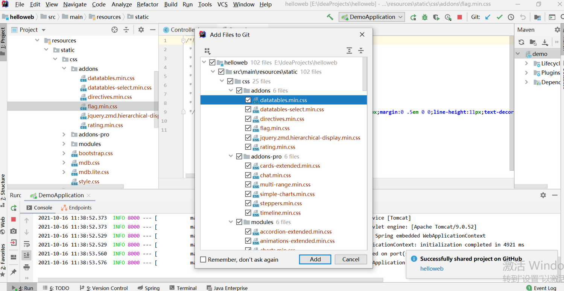Start debugging with the bug icon

[425, 17]
